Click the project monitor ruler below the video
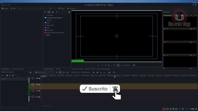The width and height of the screenshot is (198, 111). tap(117, 62)
